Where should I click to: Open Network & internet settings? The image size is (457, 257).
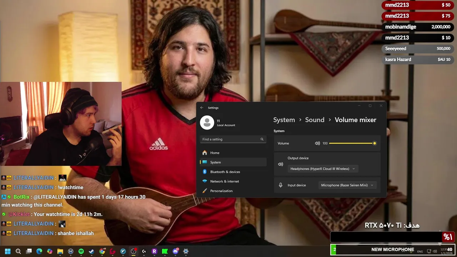tap(233, 181)
